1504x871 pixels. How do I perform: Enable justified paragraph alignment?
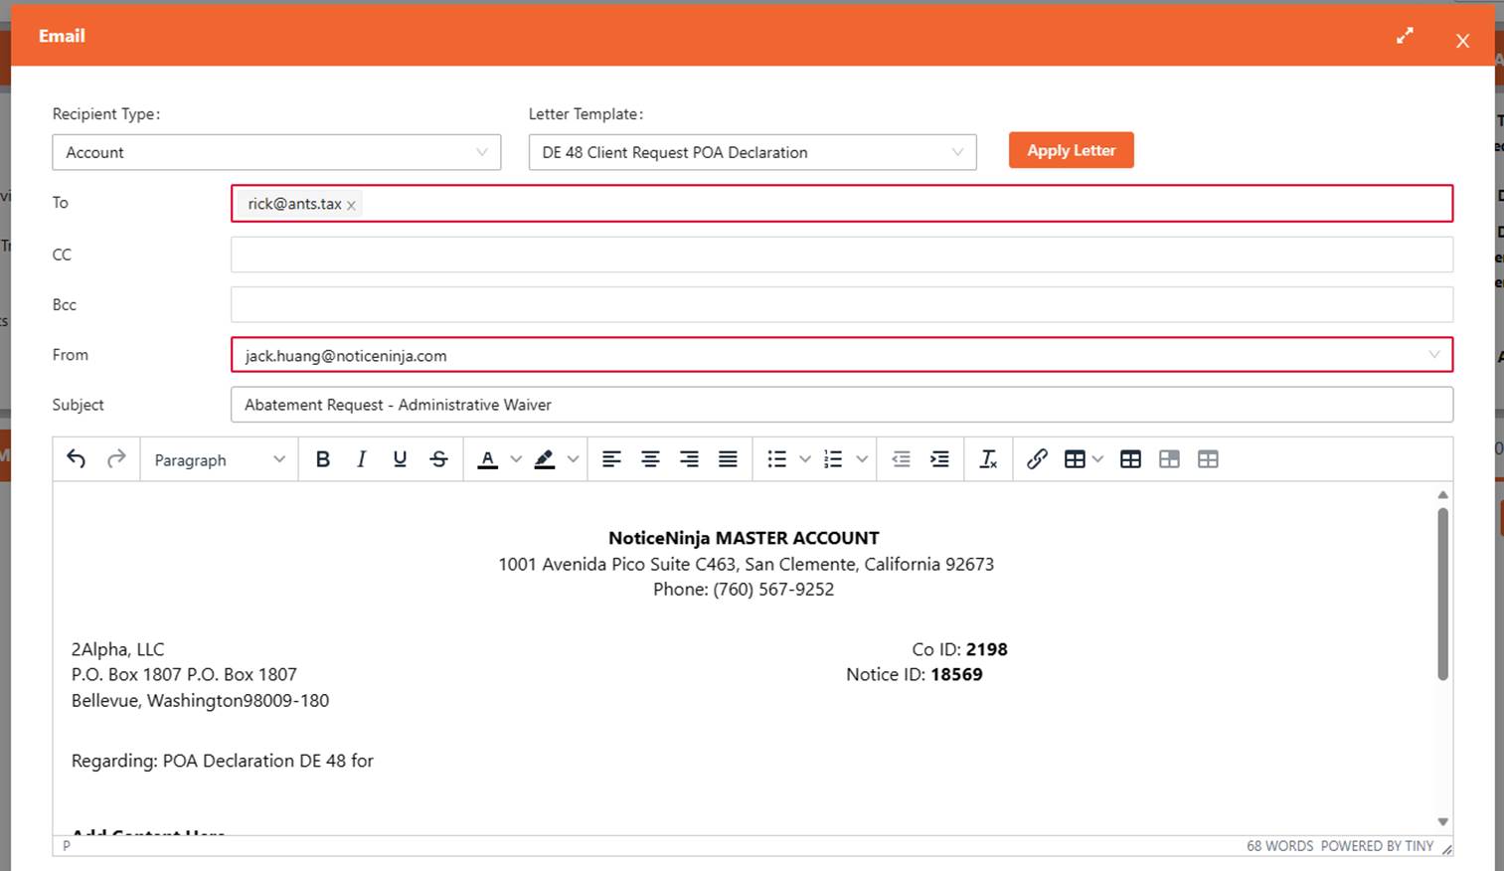click(x=728, y=458)
